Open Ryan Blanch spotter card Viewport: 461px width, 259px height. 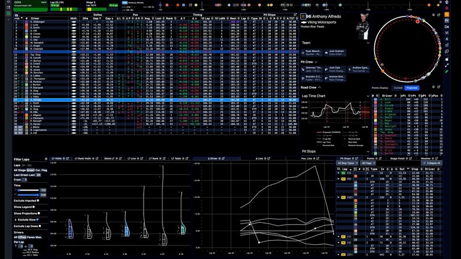tap(311, 53)
